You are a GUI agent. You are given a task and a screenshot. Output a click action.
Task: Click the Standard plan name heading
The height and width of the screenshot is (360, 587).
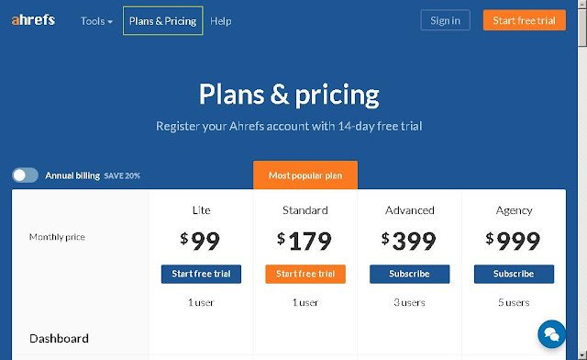[305, 210]
